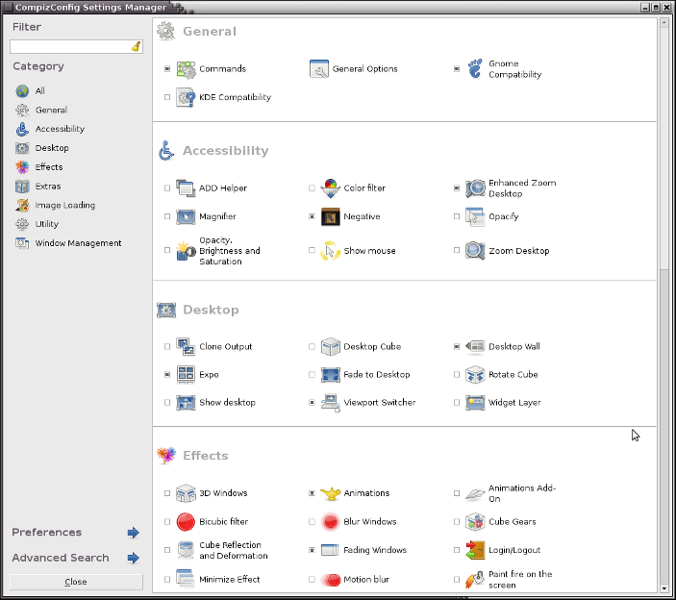Open the Opacity, Brightness and Saturation label
The image size is (676, 600).
[230, 251]
